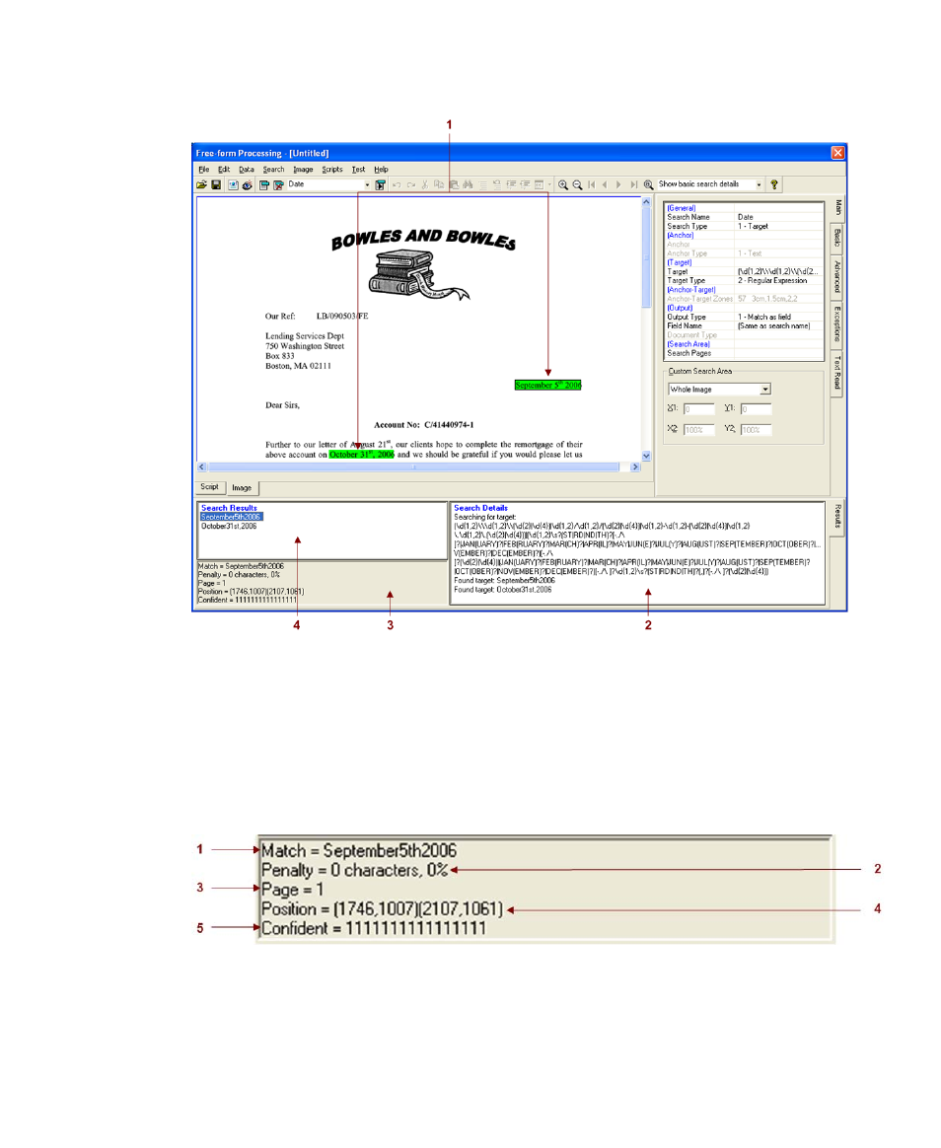941x1148 pixels.
Task: Click the Output Type property row
Action: [744, 317]
